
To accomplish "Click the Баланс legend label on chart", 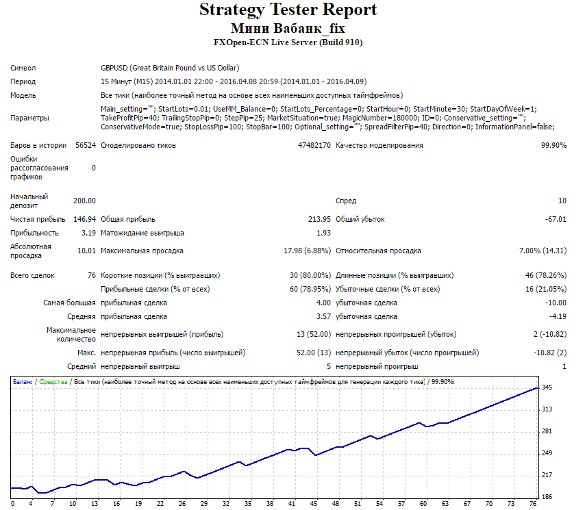I will click(x=23, y=382).
